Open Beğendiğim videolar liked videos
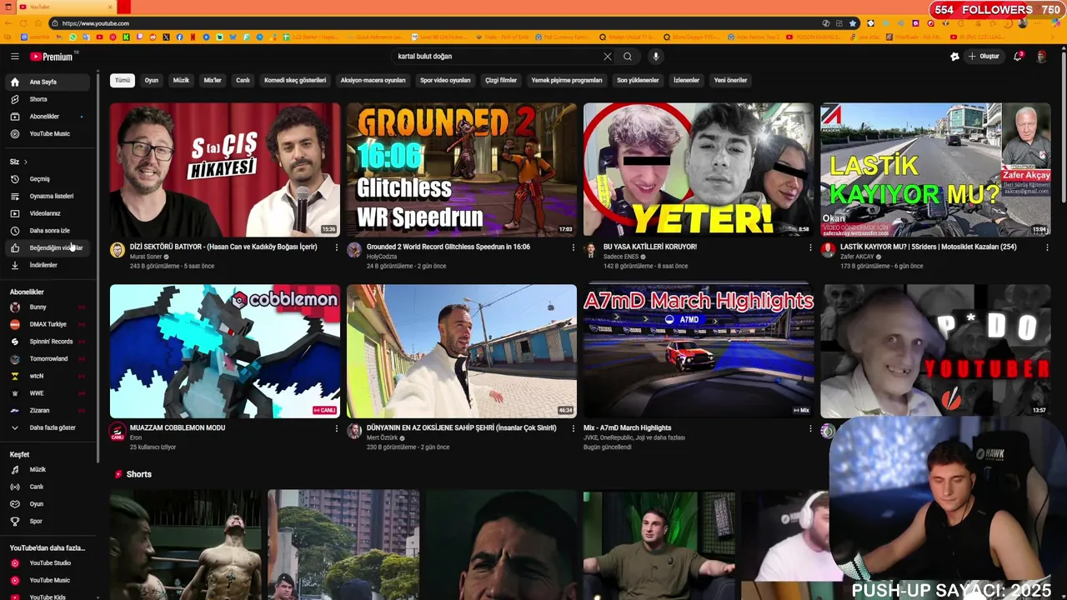The height and width of the screenshot is (600, 1067). coord(48,247)
